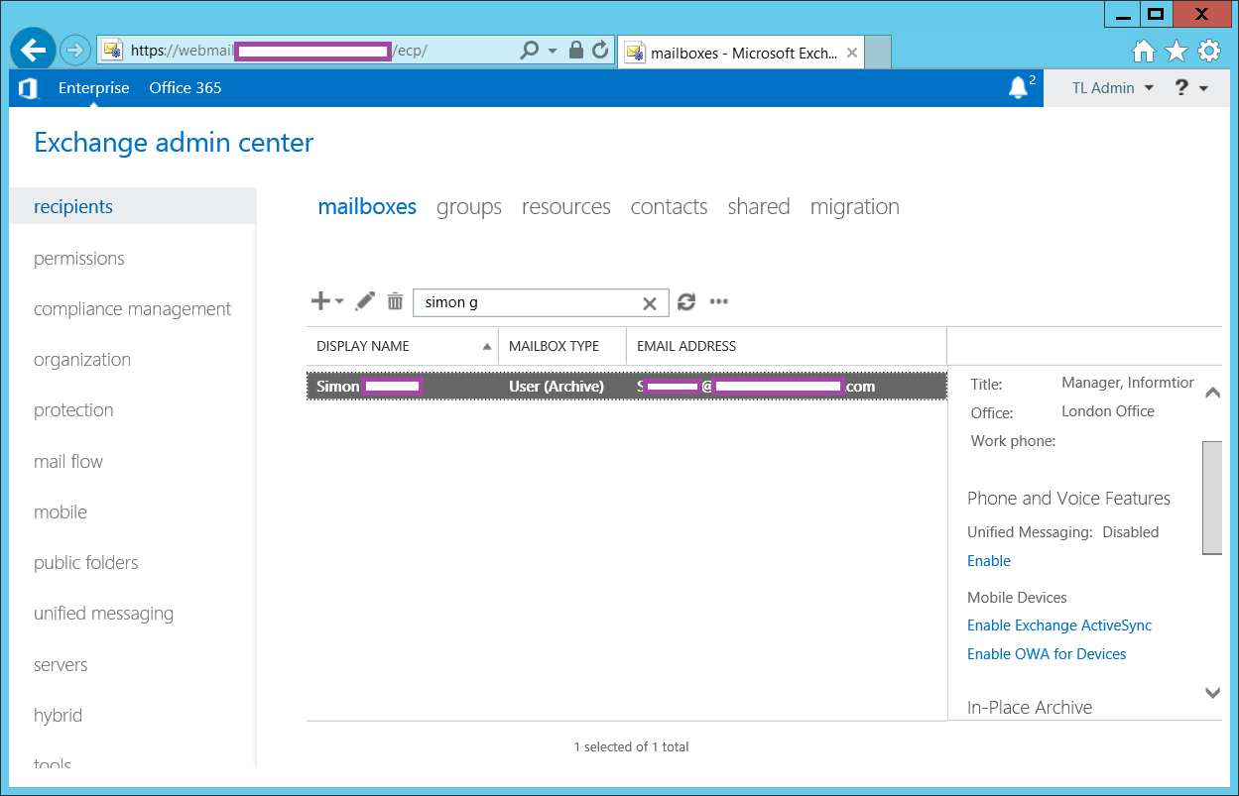Open the mail flow section
Screen dimensions: 1239x796
[x=68, y=461]
